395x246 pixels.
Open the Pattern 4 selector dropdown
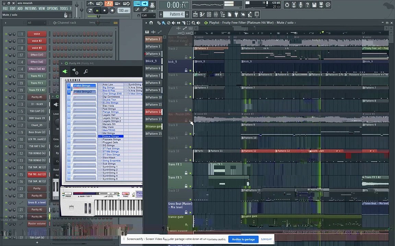point(176,14)
